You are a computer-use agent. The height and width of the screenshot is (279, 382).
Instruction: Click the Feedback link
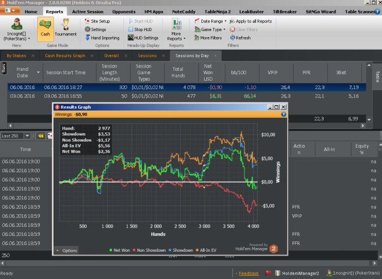[249, 273]
